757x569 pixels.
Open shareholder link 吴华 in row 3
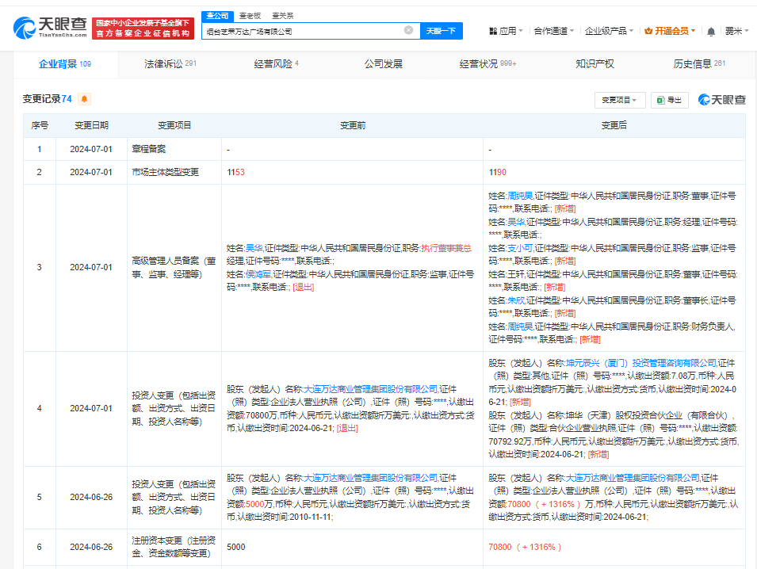[254, 248]
